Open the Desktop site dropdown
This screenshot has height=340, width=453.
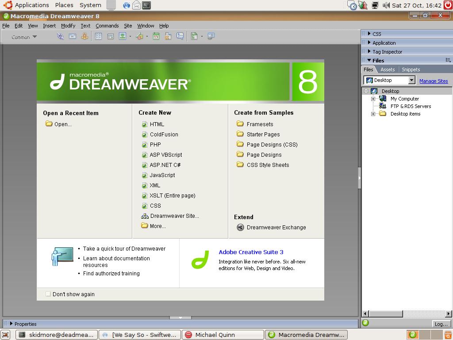tap(412, 80)
